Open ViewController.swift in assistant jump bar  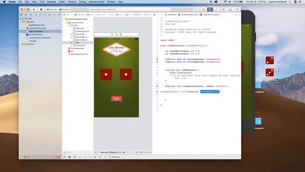tap(188, 15)
